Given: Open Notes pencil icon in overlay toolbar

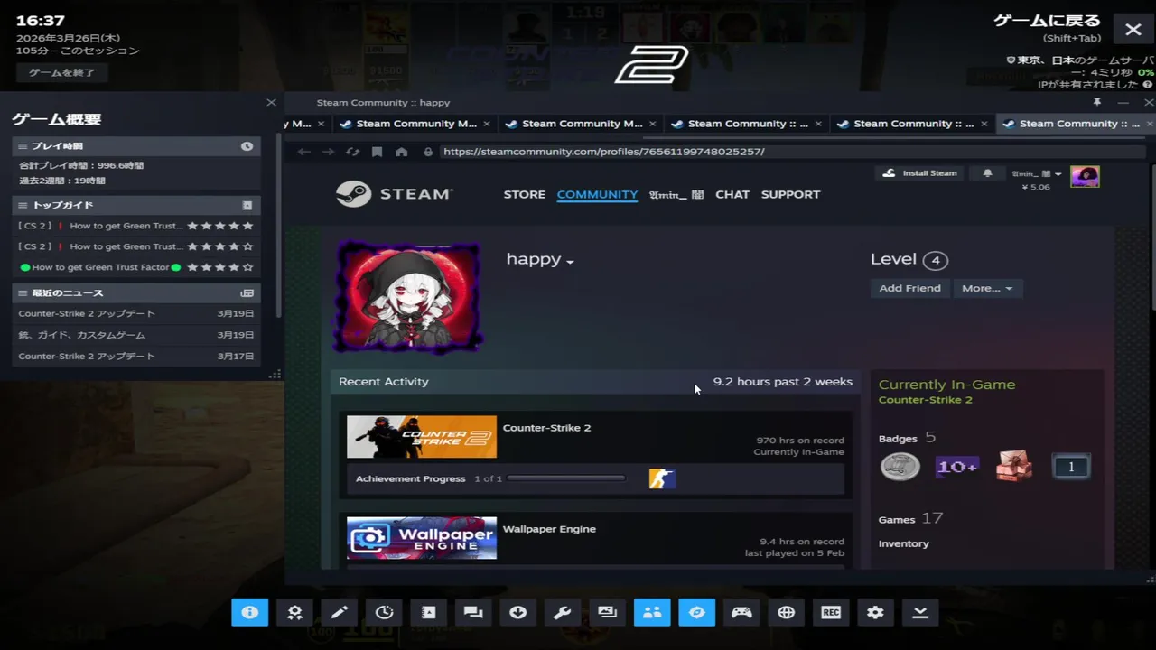Looking at the screenshot, I should click(x=340, y=612).
